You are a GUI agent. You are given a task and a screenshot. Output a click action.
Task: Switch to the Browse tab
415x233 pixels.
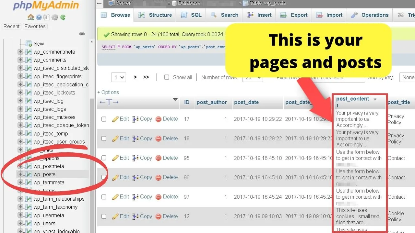[115, 15]
